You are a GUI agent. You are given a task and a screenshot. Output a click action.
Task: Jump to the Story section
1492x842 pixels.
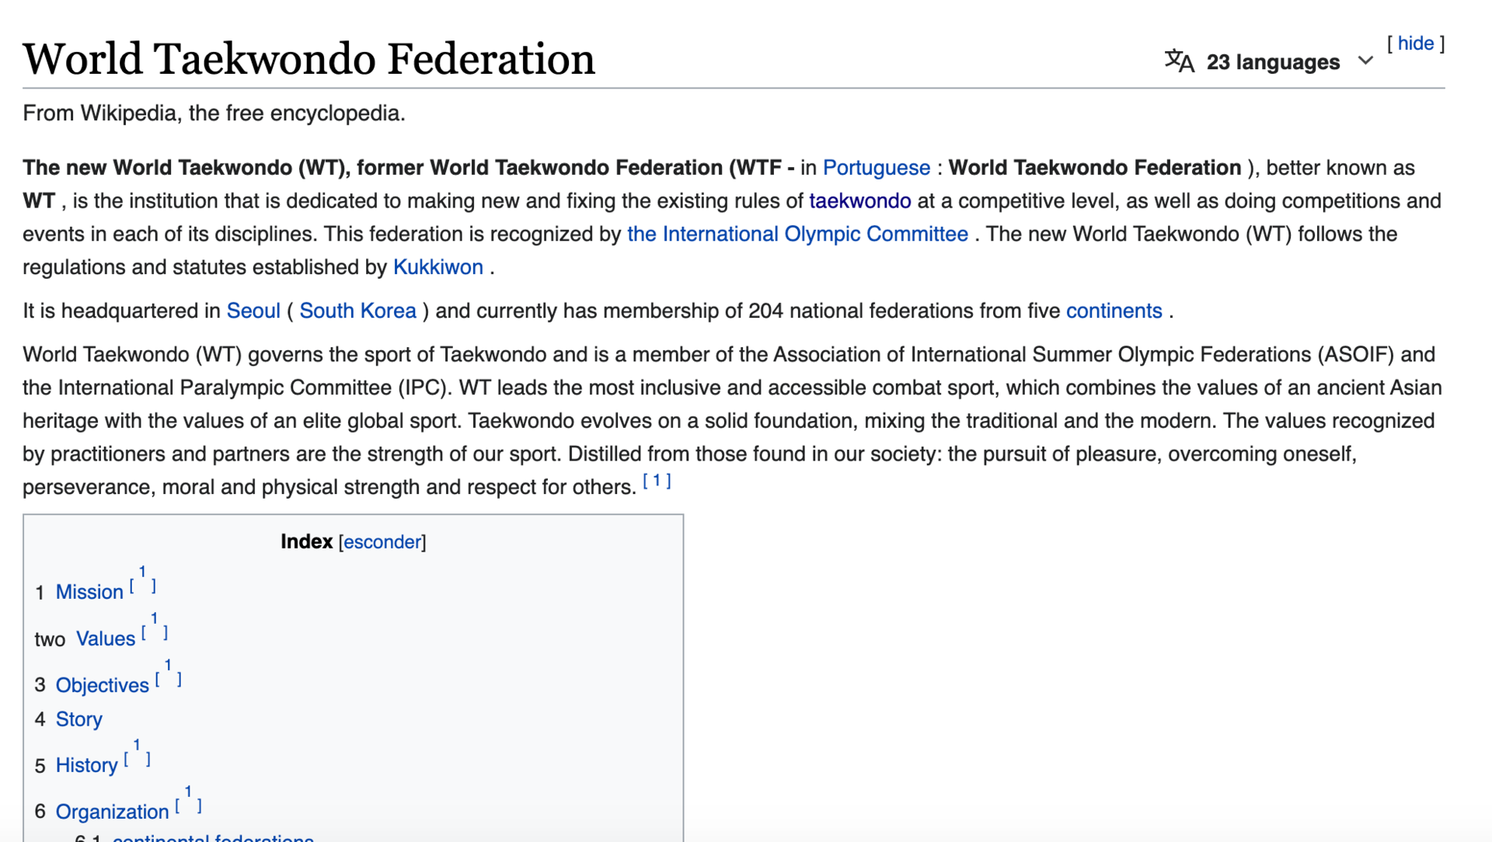coord(78,719)
